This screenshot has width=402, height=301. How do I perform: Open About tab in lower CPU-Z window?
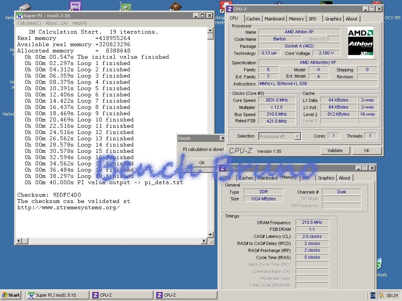(344, 178)
